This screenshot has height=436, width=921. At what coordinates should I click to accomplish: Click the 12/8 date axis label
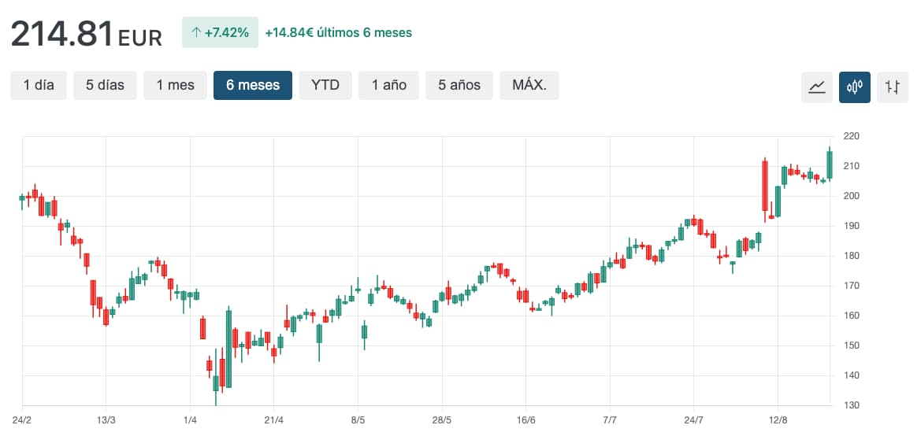(778, 420)
